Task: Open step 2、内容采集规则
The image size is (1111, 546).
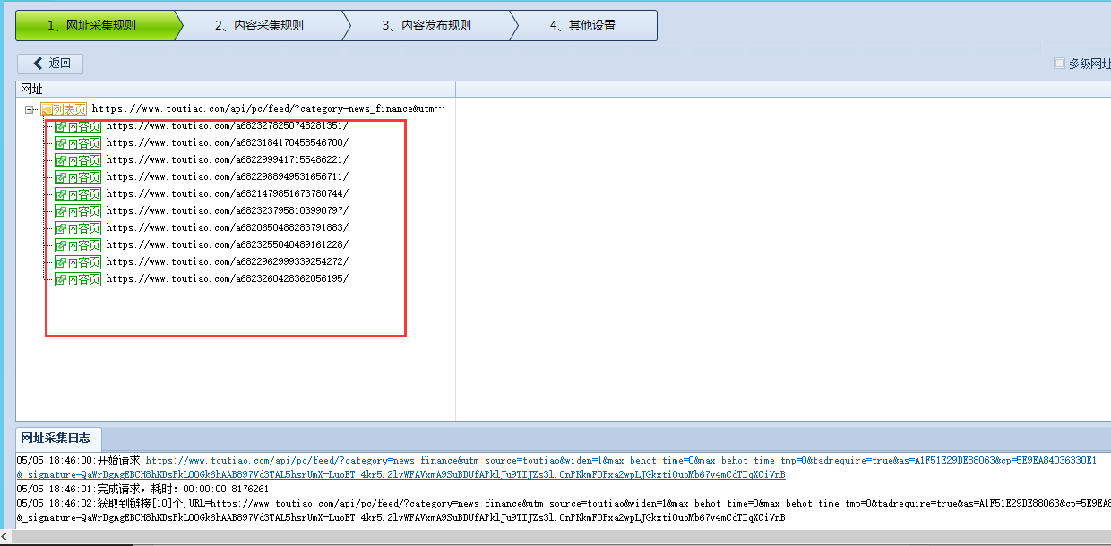Action: tap(260, 25)
